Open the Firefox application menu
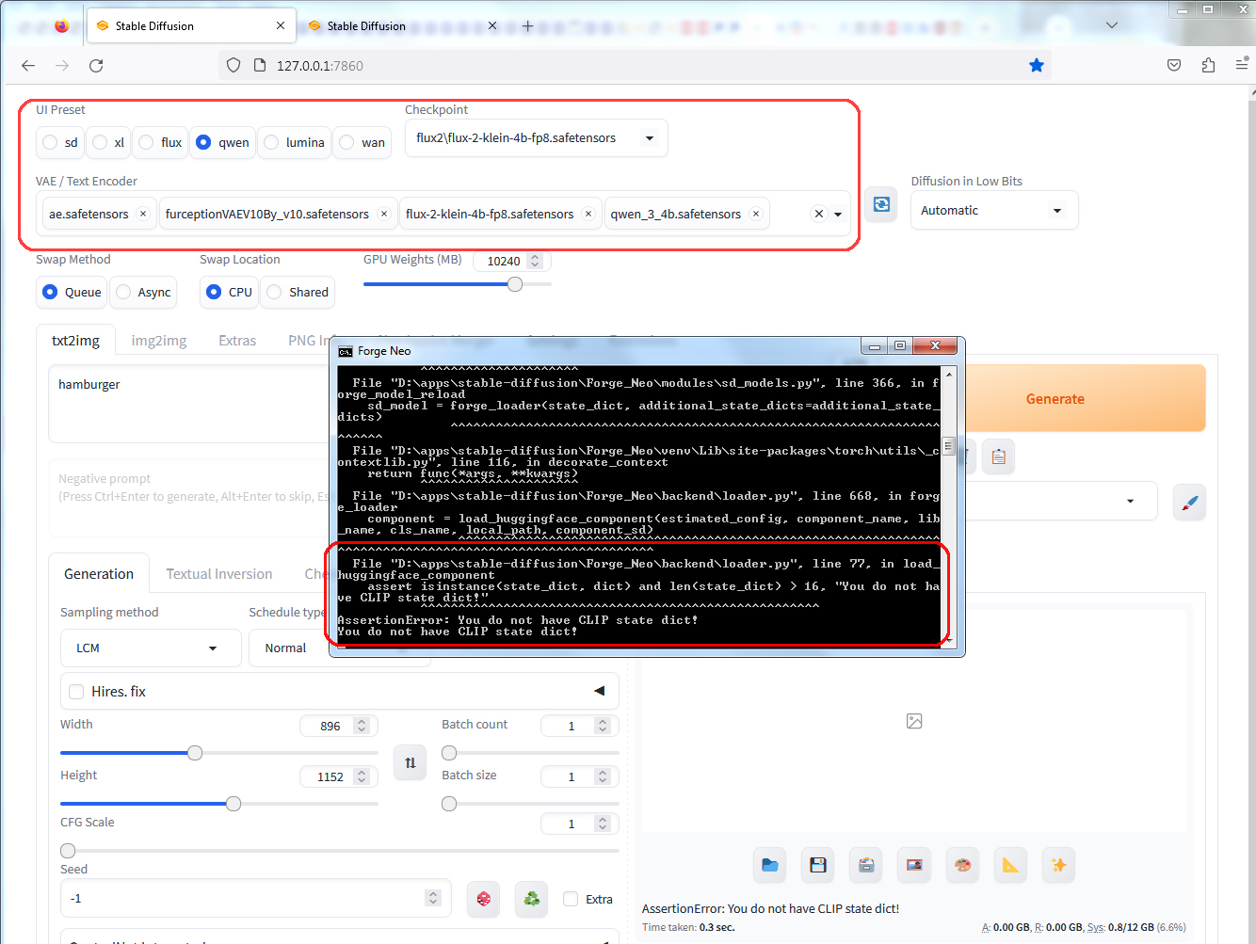The height and width of the screenshot is (944, 1256). click(x=1241, y=65)
